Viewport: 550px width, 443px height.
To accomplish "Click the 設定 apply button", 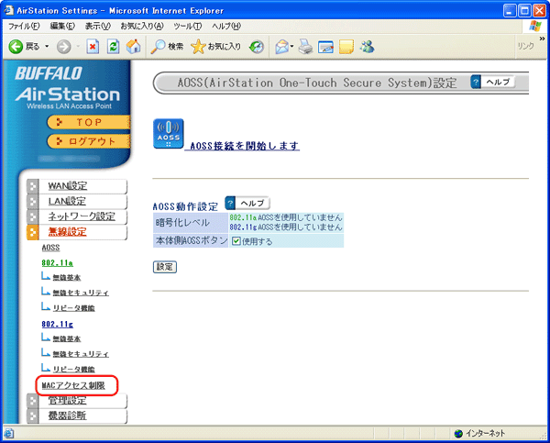I will point(165,267).
